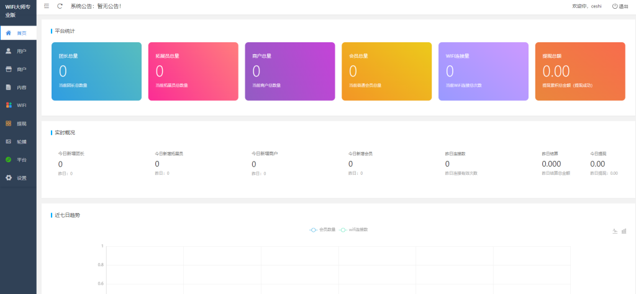This screenshot has height=294, width=636.
Task: Click the username ceshi in header
Action: [x=596, y=6]
